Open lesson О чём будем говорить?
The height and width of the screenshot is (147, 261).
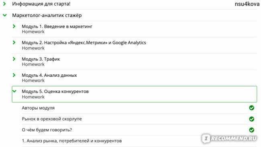point(47,130)
